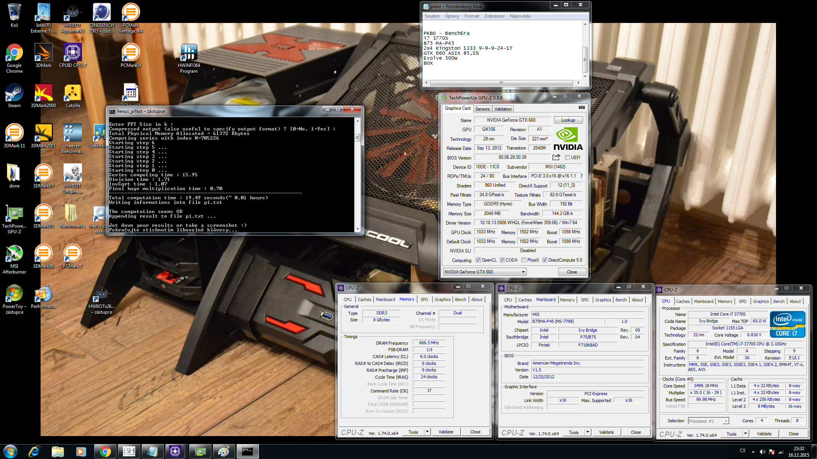
Task: Launch 3DMark03 desktop shortcut
Action: pos(43,176)
